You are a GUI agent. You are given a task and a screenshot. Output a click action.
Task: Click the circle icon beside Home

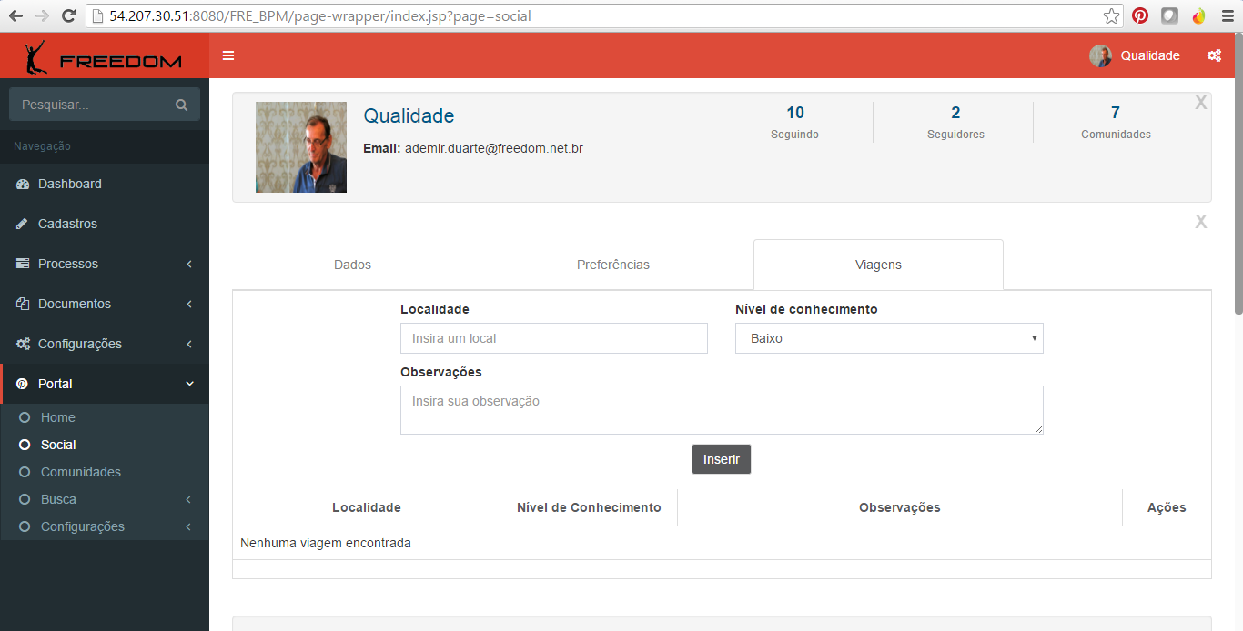[25, 417]
